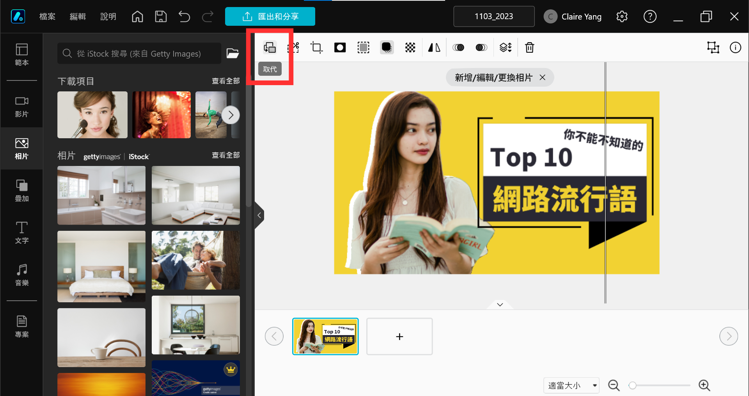This screenshot has height=396, width=749.
Task: Select the bathroom stock photo
Action: click(x=101, y=195)
